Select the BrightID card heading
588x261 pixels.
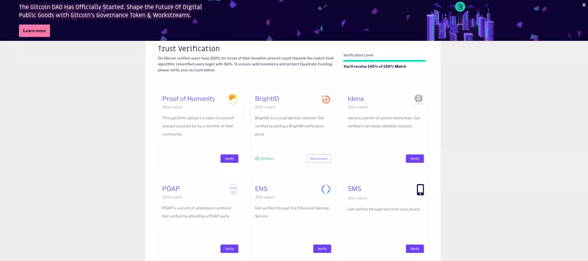(267, 99)
